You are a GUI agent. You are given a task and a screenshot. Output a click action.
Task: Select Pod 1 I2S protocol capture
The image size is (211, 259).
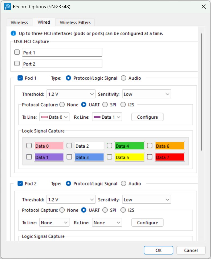coord(123,105)
